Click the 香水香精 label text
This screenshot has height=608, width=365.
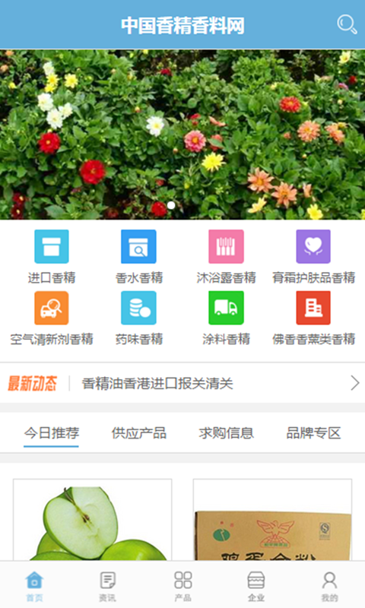[x=139, y=277]
